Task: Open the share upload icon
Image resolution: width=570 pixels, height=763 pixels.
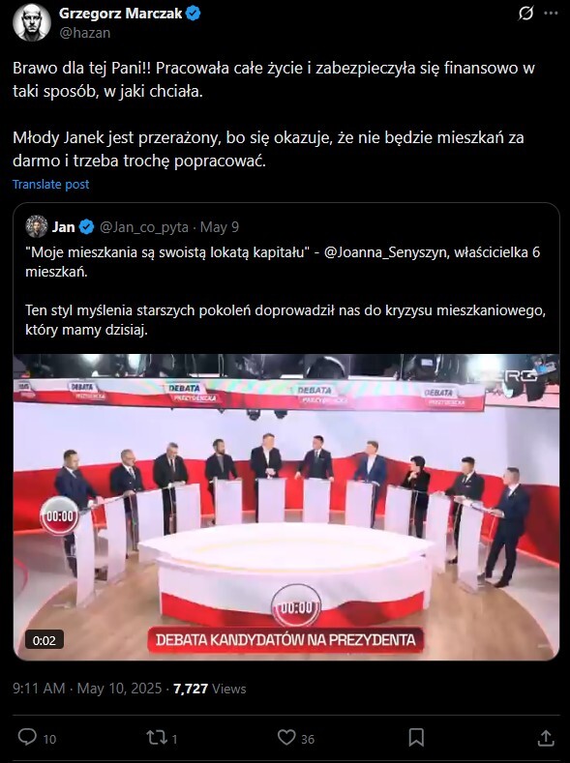Action: [546, 738]
